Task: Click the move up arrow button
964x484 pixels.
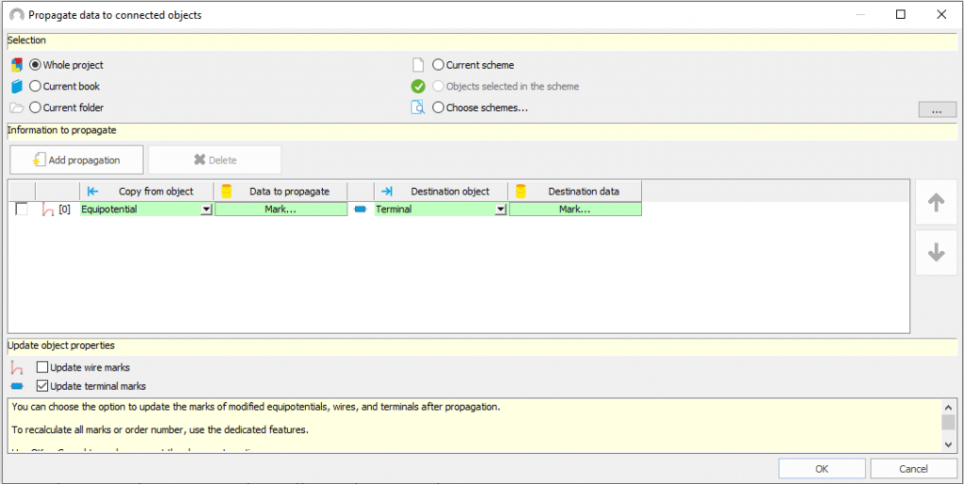Action: click(936, 203)
